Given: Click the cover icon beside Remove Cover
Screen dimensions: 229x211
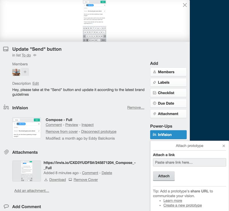Looking at the screenshot, I should point(70,179).
